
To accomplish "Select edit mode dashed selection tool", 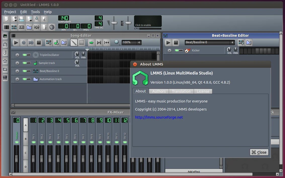I will click(x=82, y=43).
